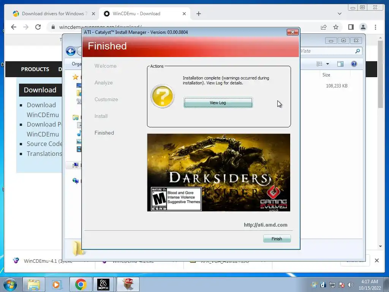Select the Welcome step in the installer sidebar
389x292 pixels.
point(106,66)
